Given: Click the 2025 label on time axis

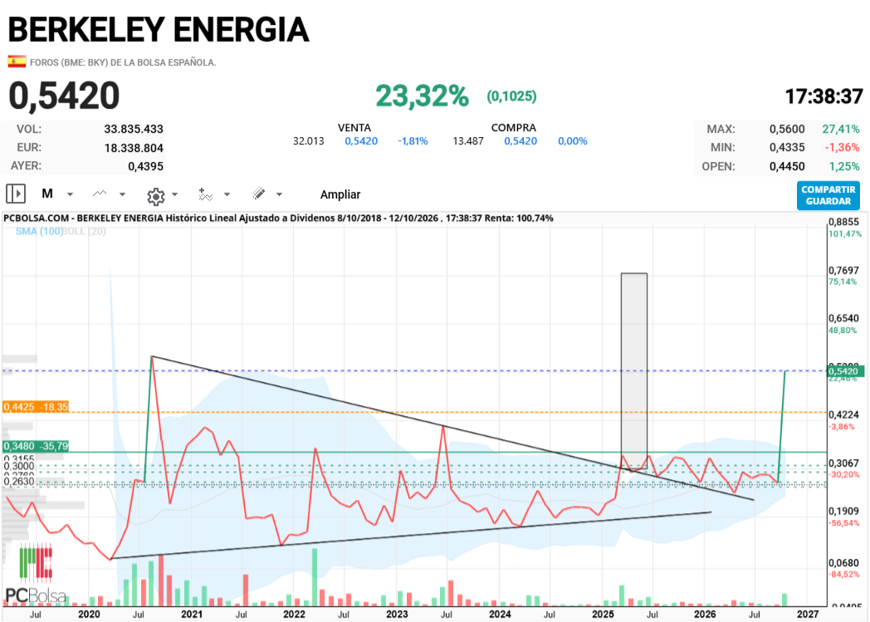Looking at the screenshot, I should coord(603,615).
